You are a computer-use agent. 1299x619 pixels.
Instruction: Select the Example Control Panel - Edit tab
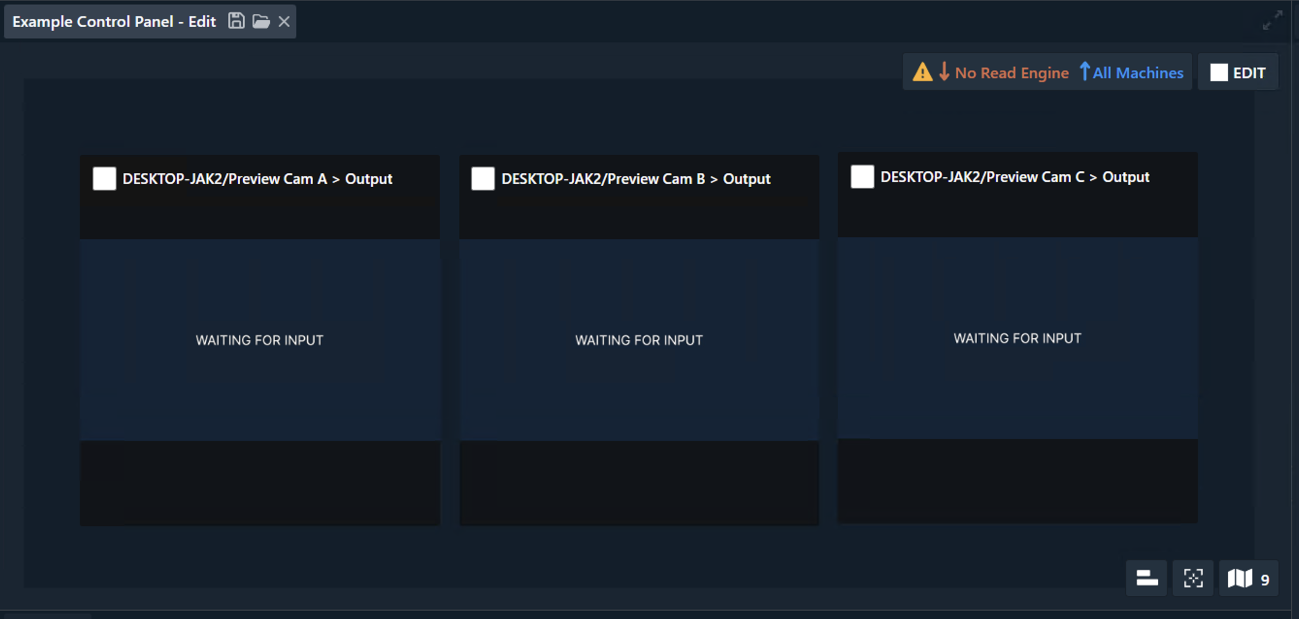(114, 21)
